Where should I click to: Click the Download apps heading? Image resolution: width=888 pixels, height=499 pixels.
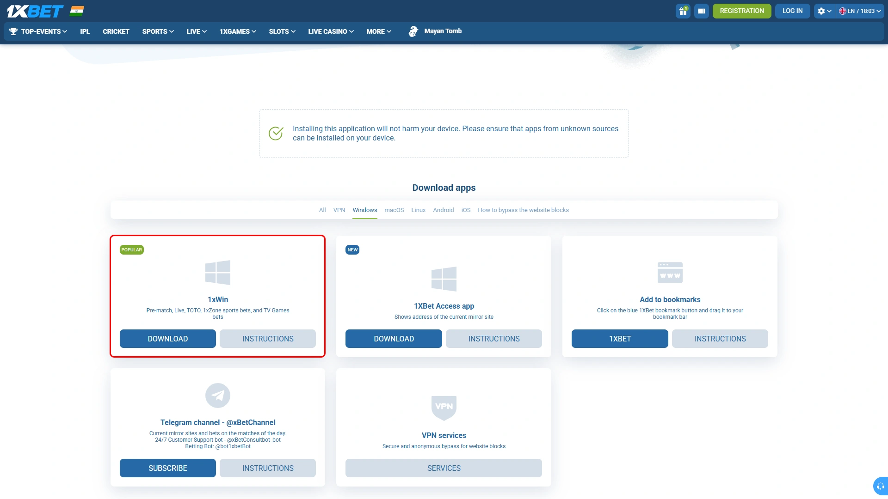(x=444, y=188)
